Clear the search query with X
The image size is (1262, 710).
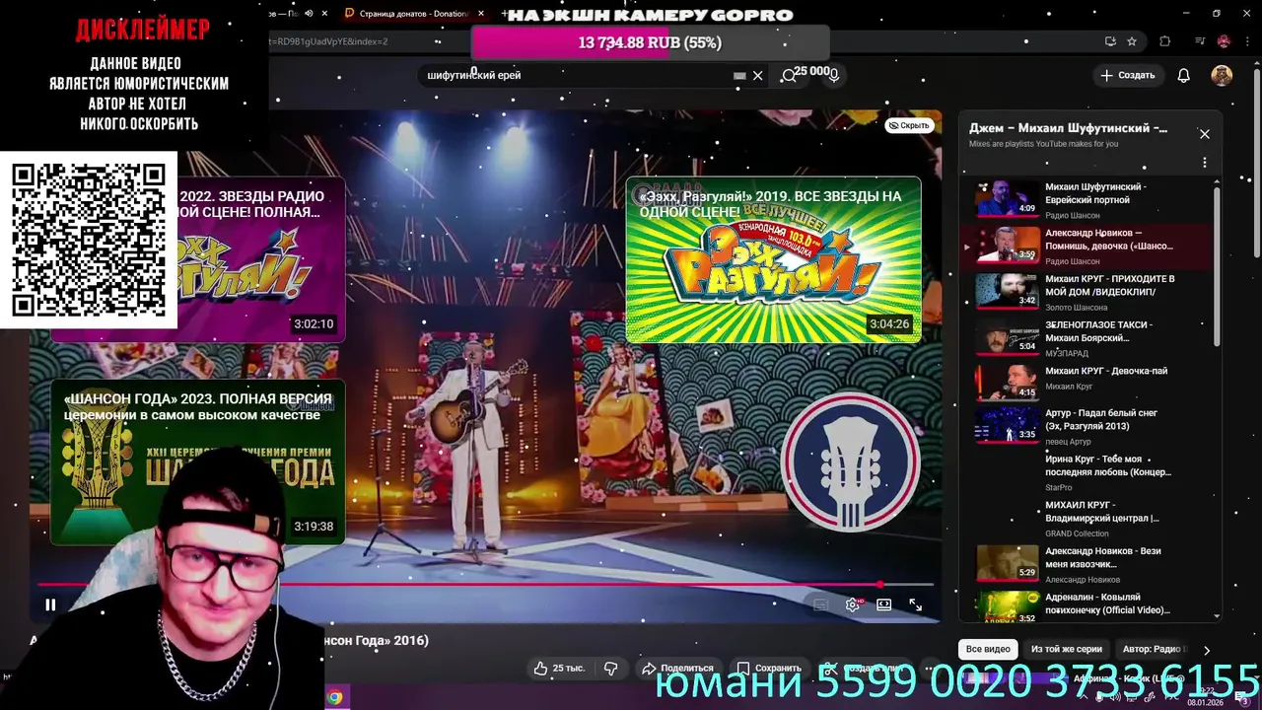tap(757, 76)
